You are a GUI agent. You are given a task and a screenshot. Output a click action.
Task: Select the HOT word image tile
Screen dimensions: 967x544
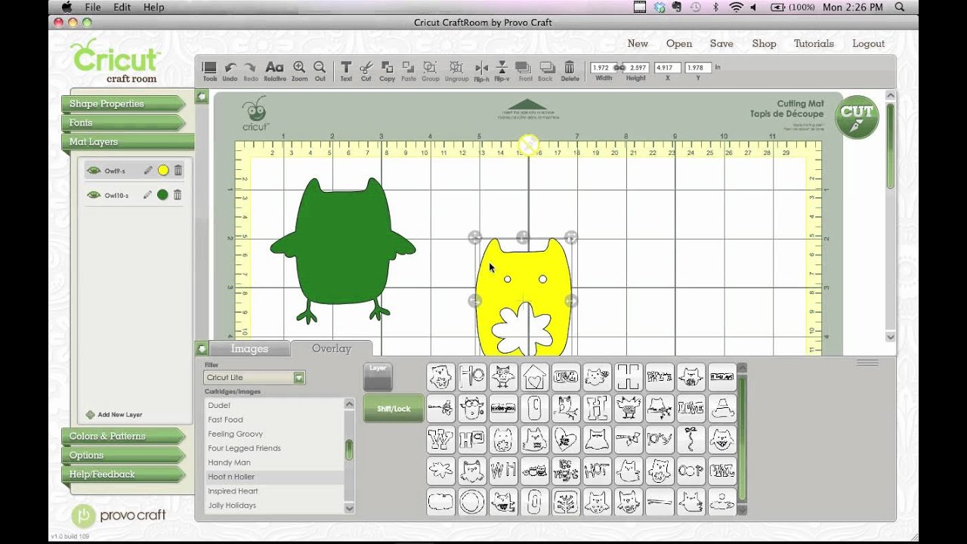(597, 471)
